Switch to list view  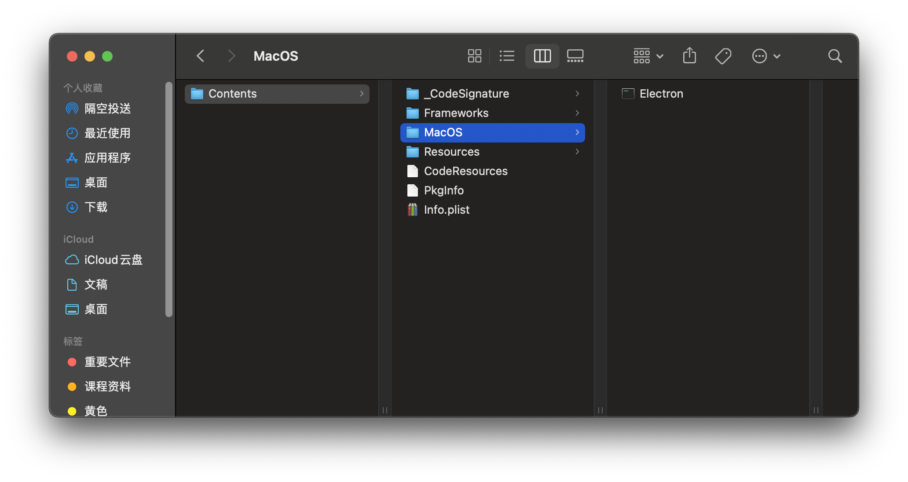coord(507,56)
